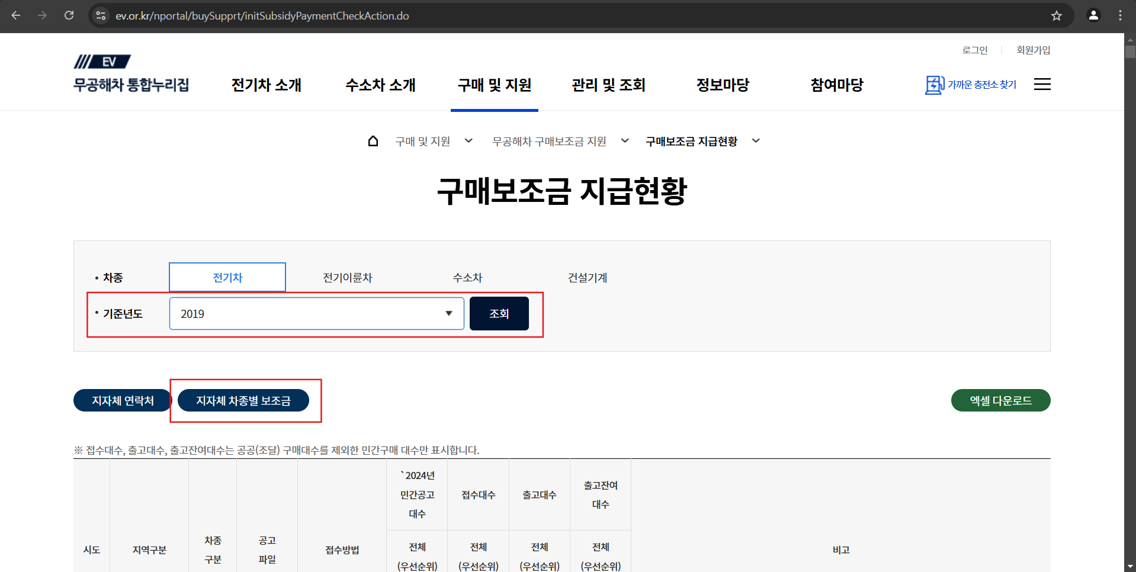Viewport: 1136px width, 572px height.
Task: Open 전기차 소개 menu
Action: pos(267,85)
